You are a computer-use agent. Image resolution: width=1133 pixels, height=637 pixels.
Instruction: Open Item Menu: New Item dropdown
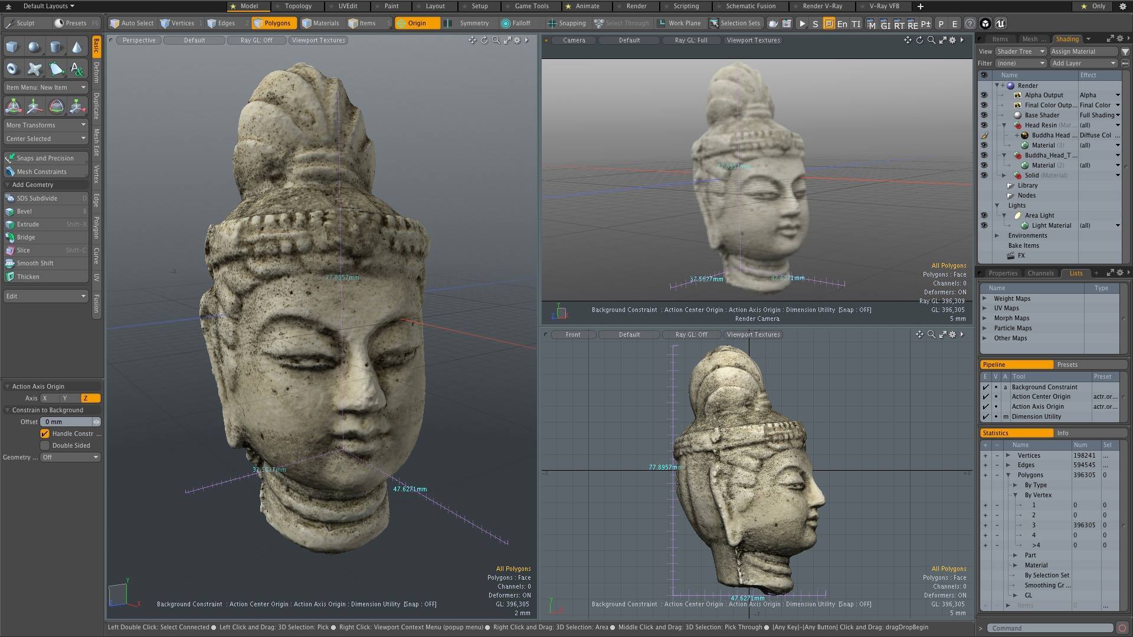point(46,87)
